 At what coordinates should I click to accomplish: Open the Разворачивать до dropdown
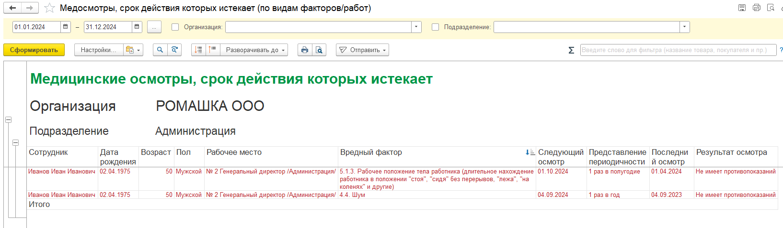[x=254, y=50]
